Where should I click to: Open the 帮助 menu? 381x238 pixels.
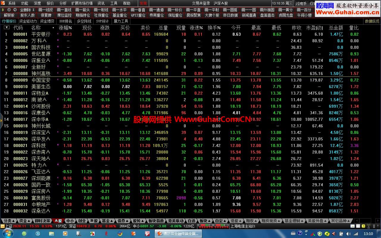127,3
